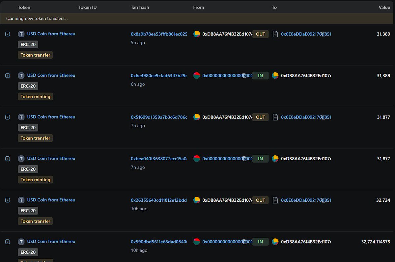Open 0x0E0eDDaE092176 address in 5h ago row
This screenshot has height=262, width=395.
306,34
